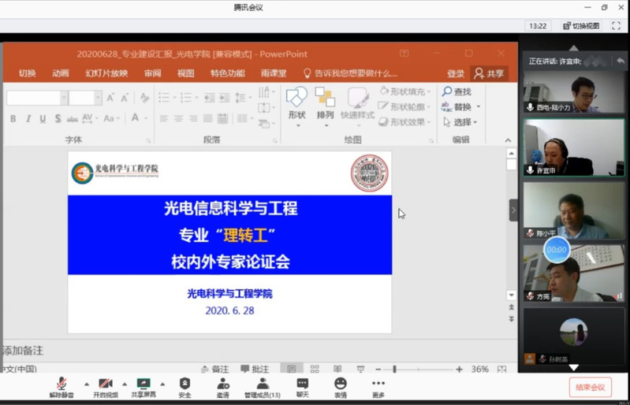Open the 表情 emoji reactions icon

coord(341,385)
